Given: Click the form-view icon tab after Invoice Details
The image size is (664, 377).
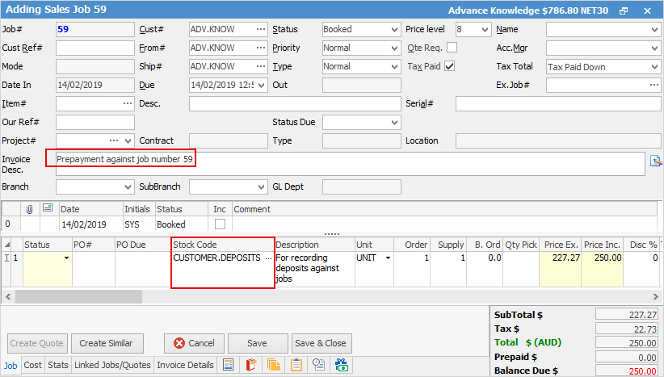Looking at the screenshot, I should [x=228, y=365].
